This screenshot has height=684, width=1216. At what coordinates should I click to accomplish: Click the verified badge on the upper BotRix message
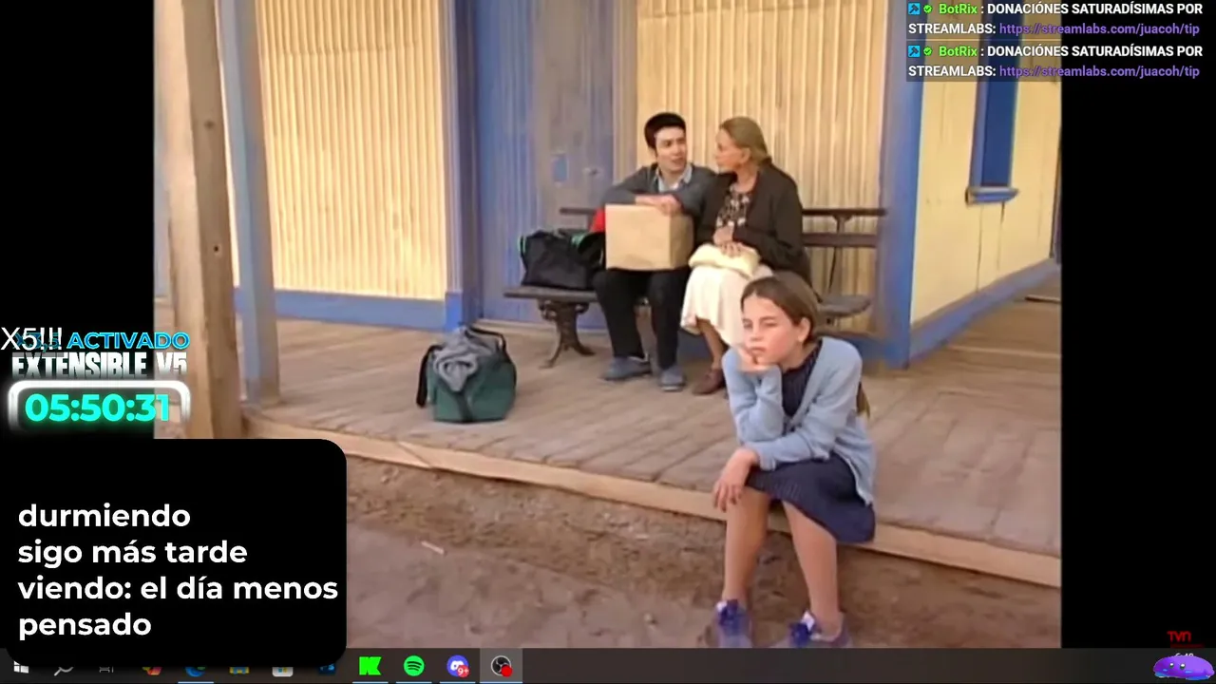coord(928,9)
